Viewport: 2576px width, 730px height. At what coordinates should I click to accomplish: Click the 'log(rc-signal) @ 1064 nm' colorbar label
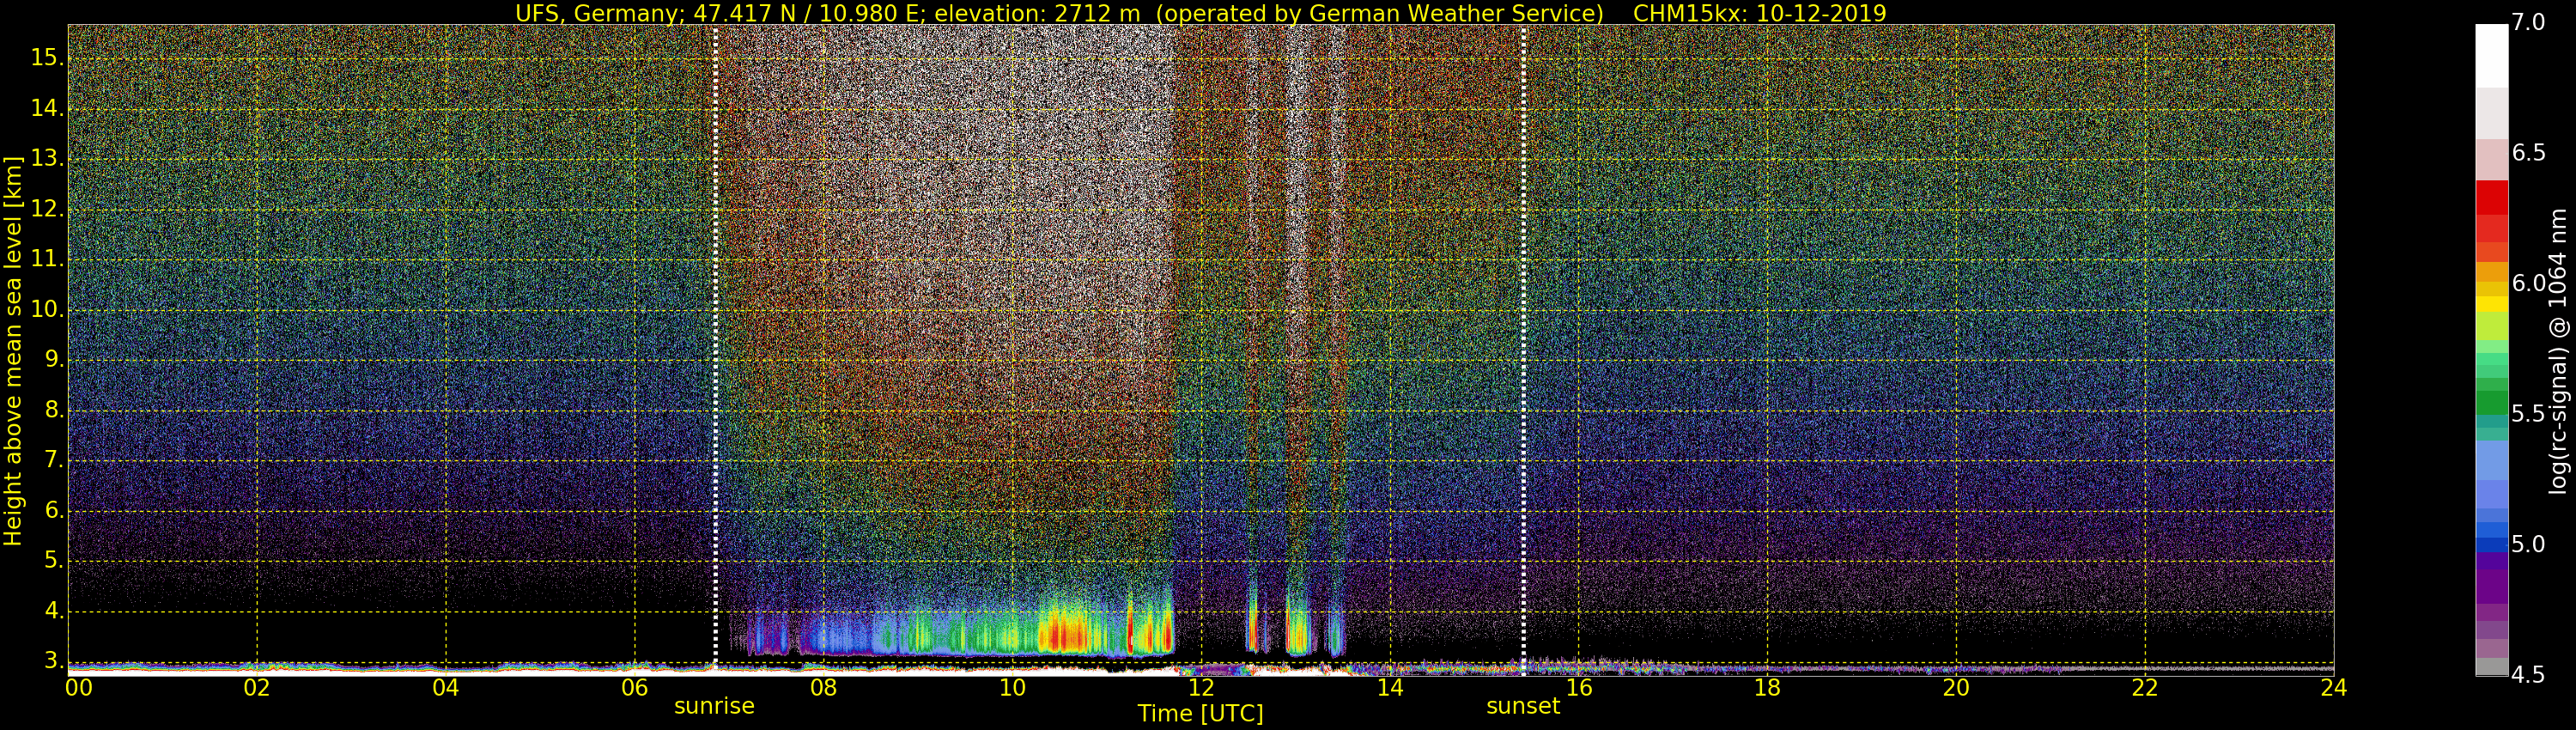(x=2557, y=351)
